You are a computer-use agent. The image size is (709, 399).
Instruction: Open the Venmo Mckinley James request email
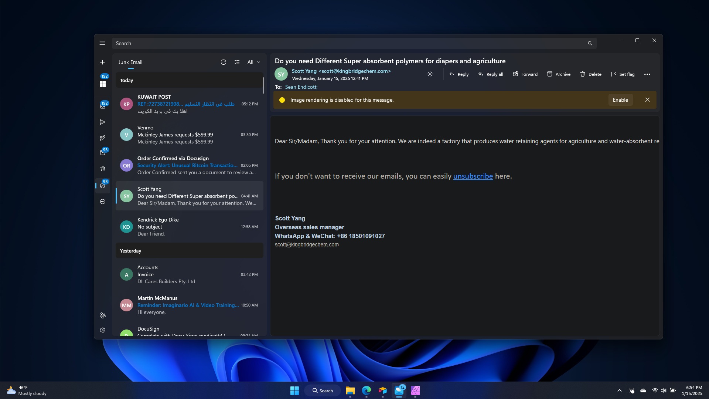(x=190, y=135)
